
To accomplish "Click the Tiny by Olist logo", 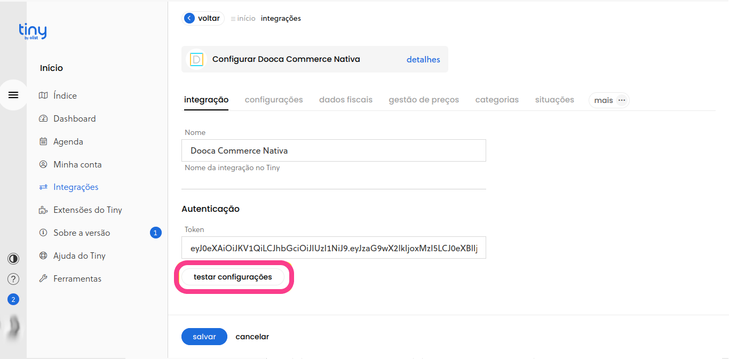I will coord(33,31).
